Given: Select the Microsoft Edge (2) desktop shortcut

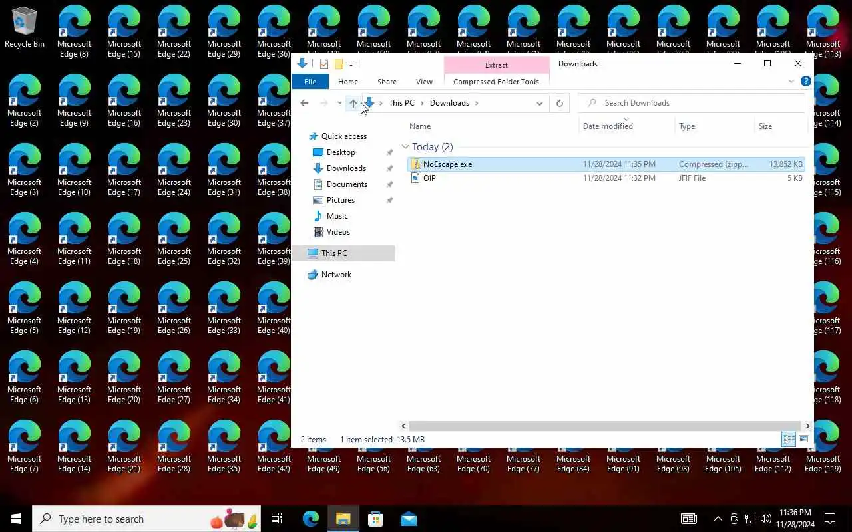Looking at the screenshot, I should tap(24, 101).
